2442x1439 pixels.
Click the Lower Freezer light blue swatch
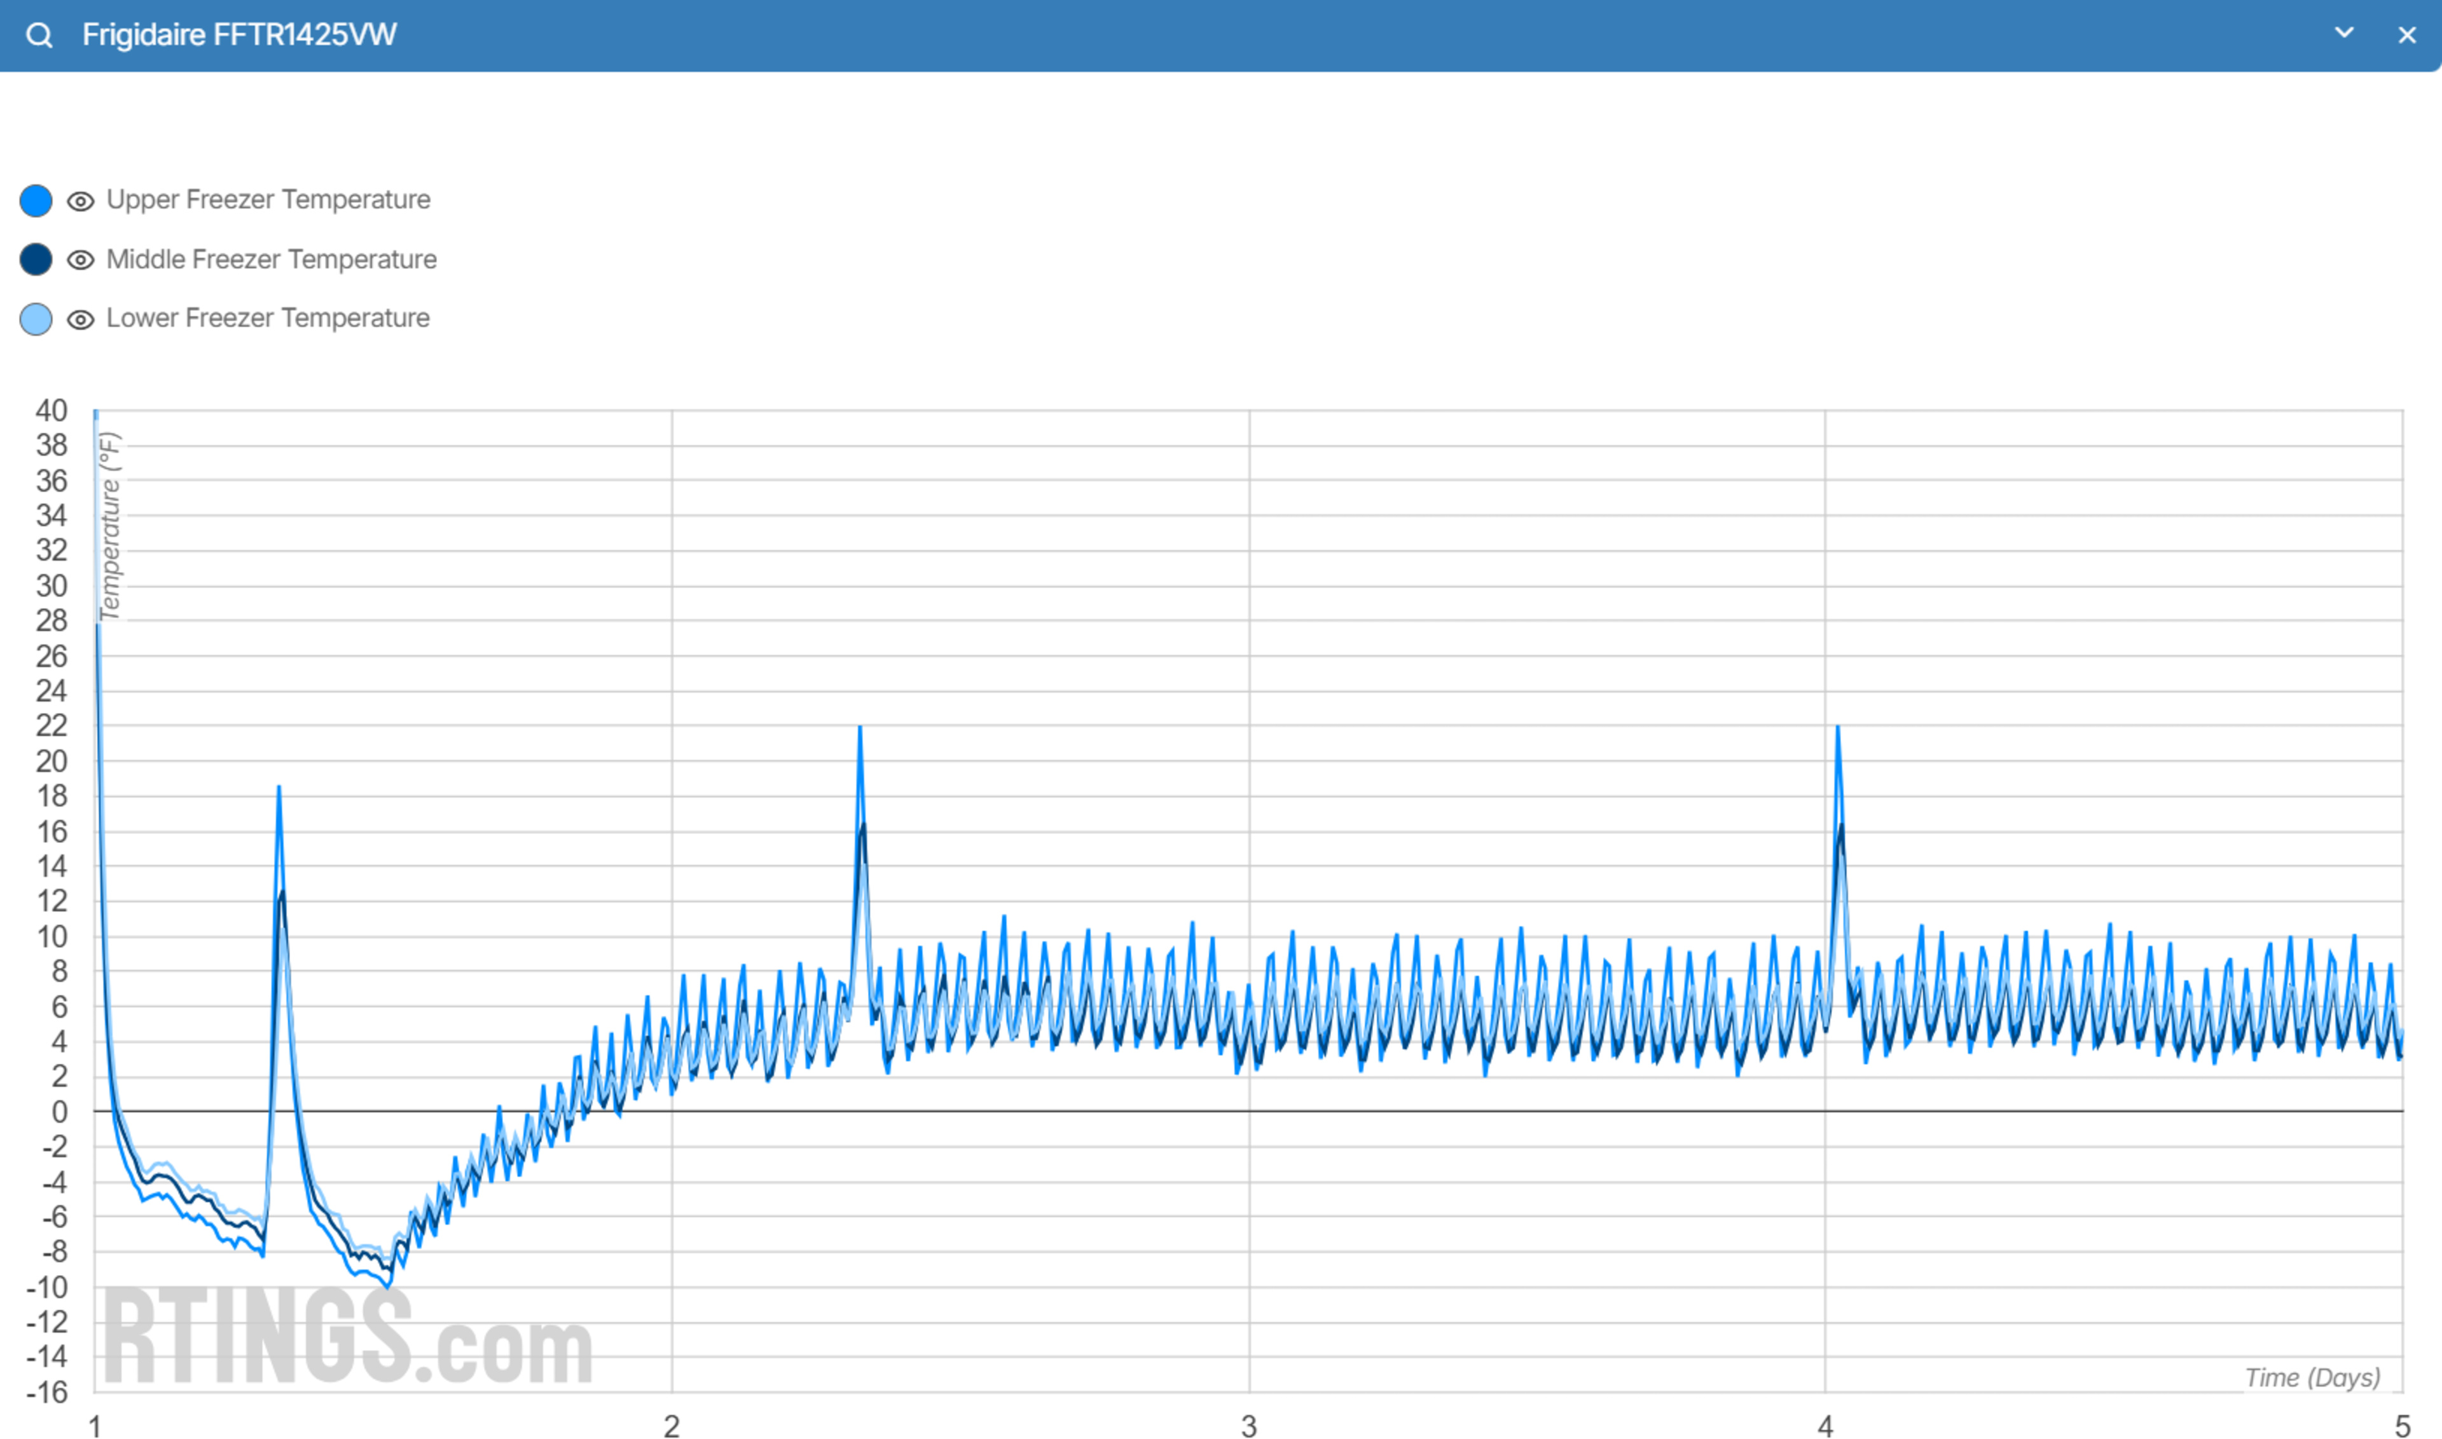click(36, 319)
